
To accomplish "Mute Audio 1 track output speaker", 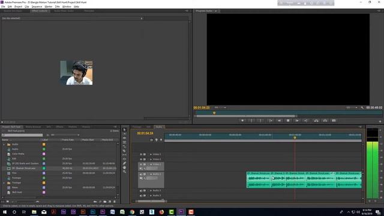I will pyautogui.click(x=141, y=175).
